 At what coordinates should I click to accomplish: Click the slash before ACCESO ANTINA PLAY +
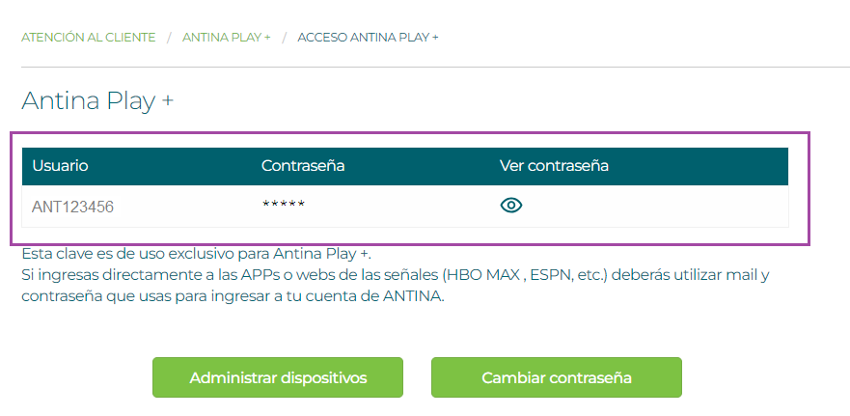coord(284,37)
